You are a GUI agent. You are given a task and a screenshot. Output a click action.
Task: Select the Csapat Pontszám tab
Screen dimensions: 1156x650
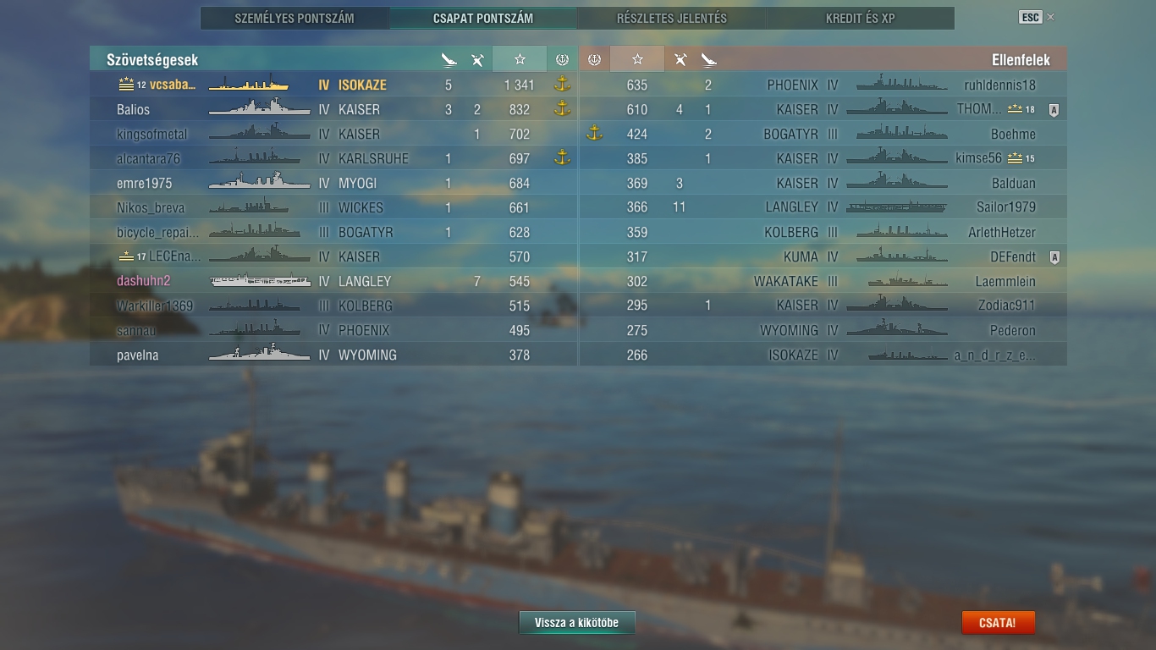pos(483,18)
